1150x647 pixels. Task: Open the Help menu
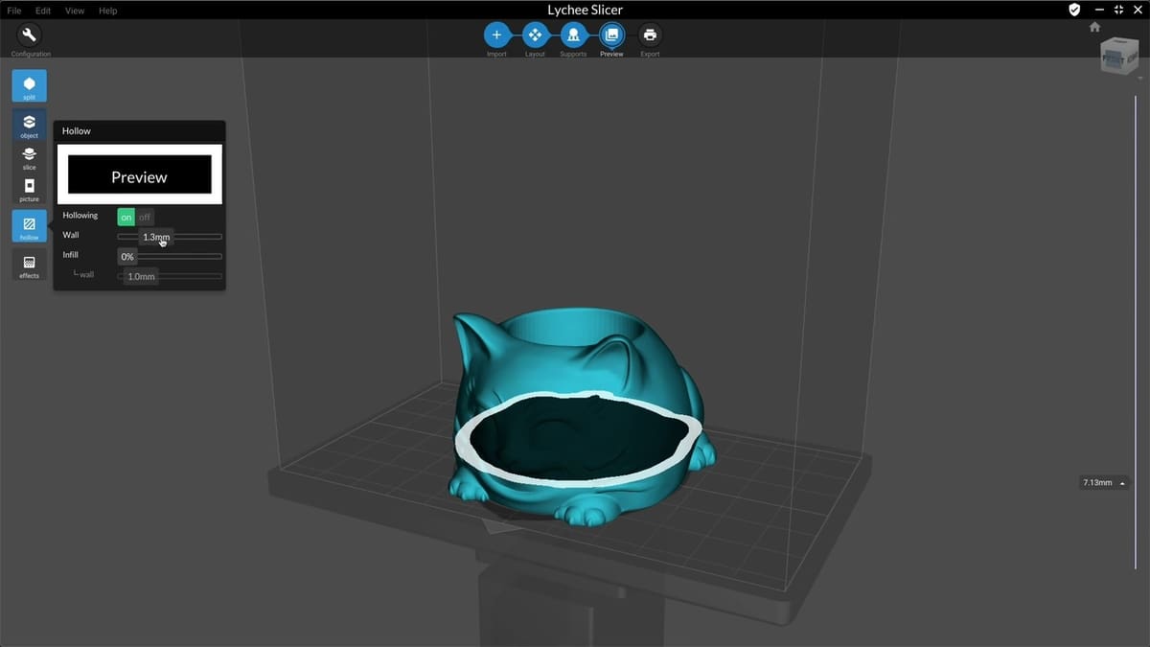coord(107,11)
